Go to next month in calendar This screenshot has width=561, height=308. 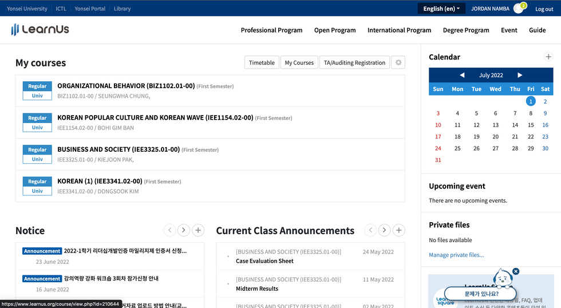[520, 75]
